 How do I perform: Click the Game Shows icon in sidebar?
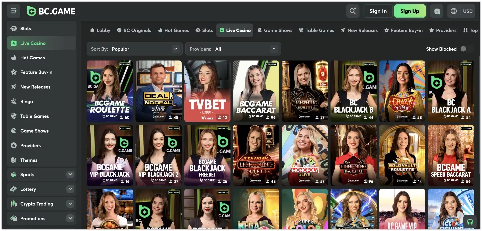coord(14,131)
